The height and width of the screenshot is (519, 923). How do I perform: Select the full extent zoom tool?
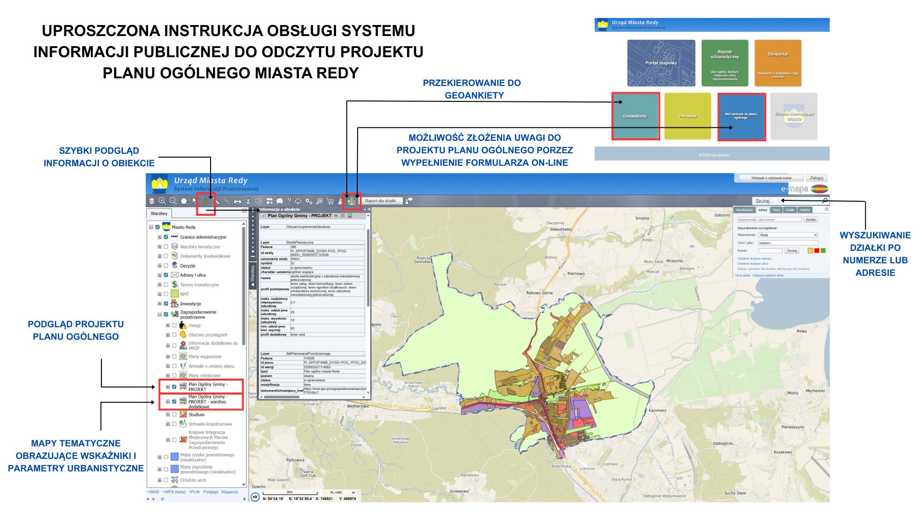(184, 201)
